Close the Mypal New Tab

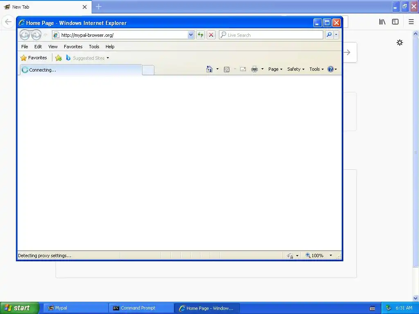85,7
